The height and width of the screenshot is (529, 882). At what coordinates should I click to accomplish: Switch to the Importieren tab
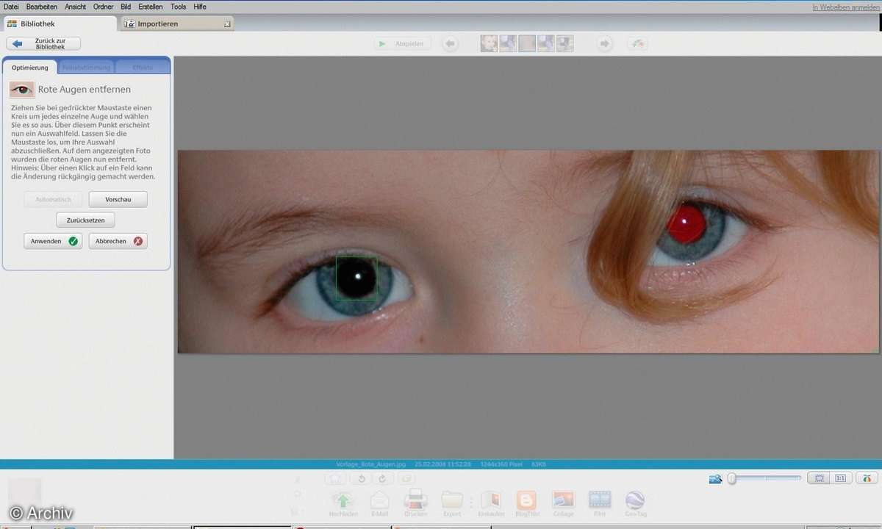(158, 24)
